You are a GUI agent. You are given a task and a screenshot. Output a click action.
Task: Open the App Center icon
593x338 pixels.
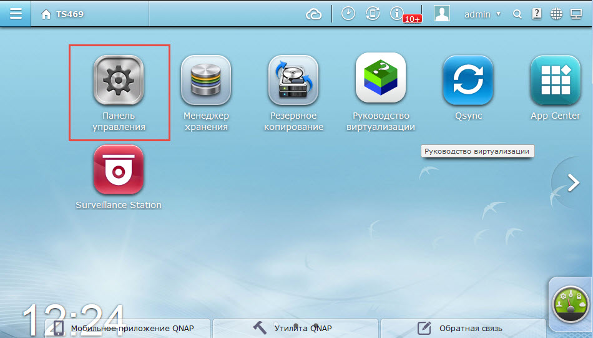coord(555,80)
